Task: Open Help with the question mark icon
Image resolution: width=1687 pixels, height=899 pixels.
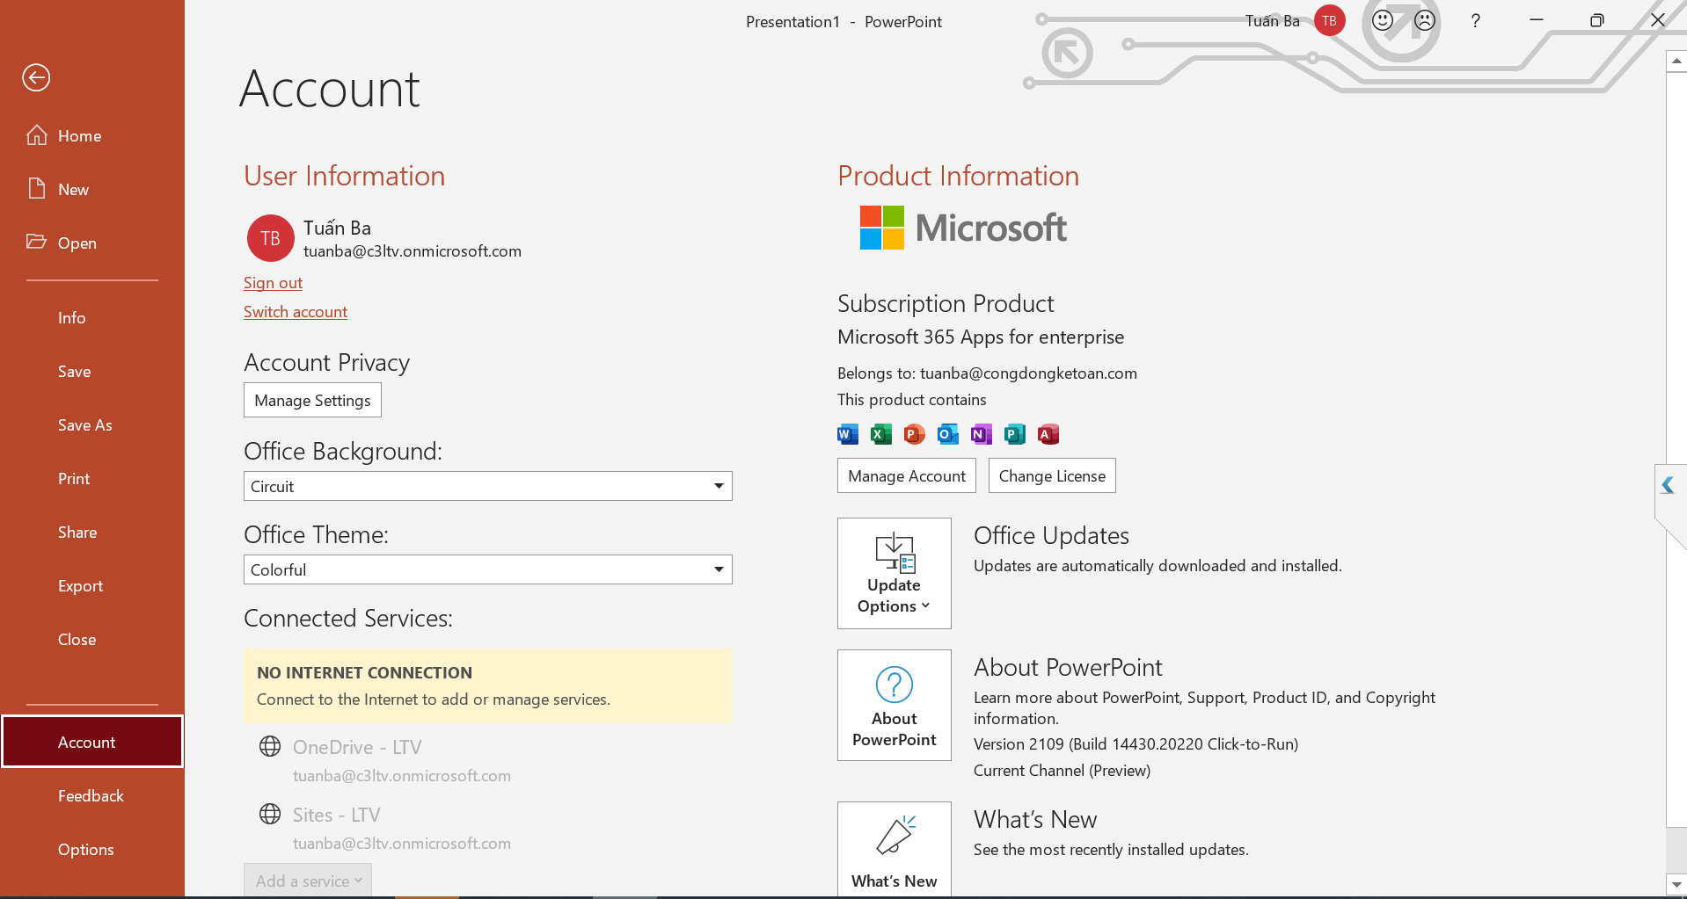Action: pyautogui.click(x=1475, y=20)
